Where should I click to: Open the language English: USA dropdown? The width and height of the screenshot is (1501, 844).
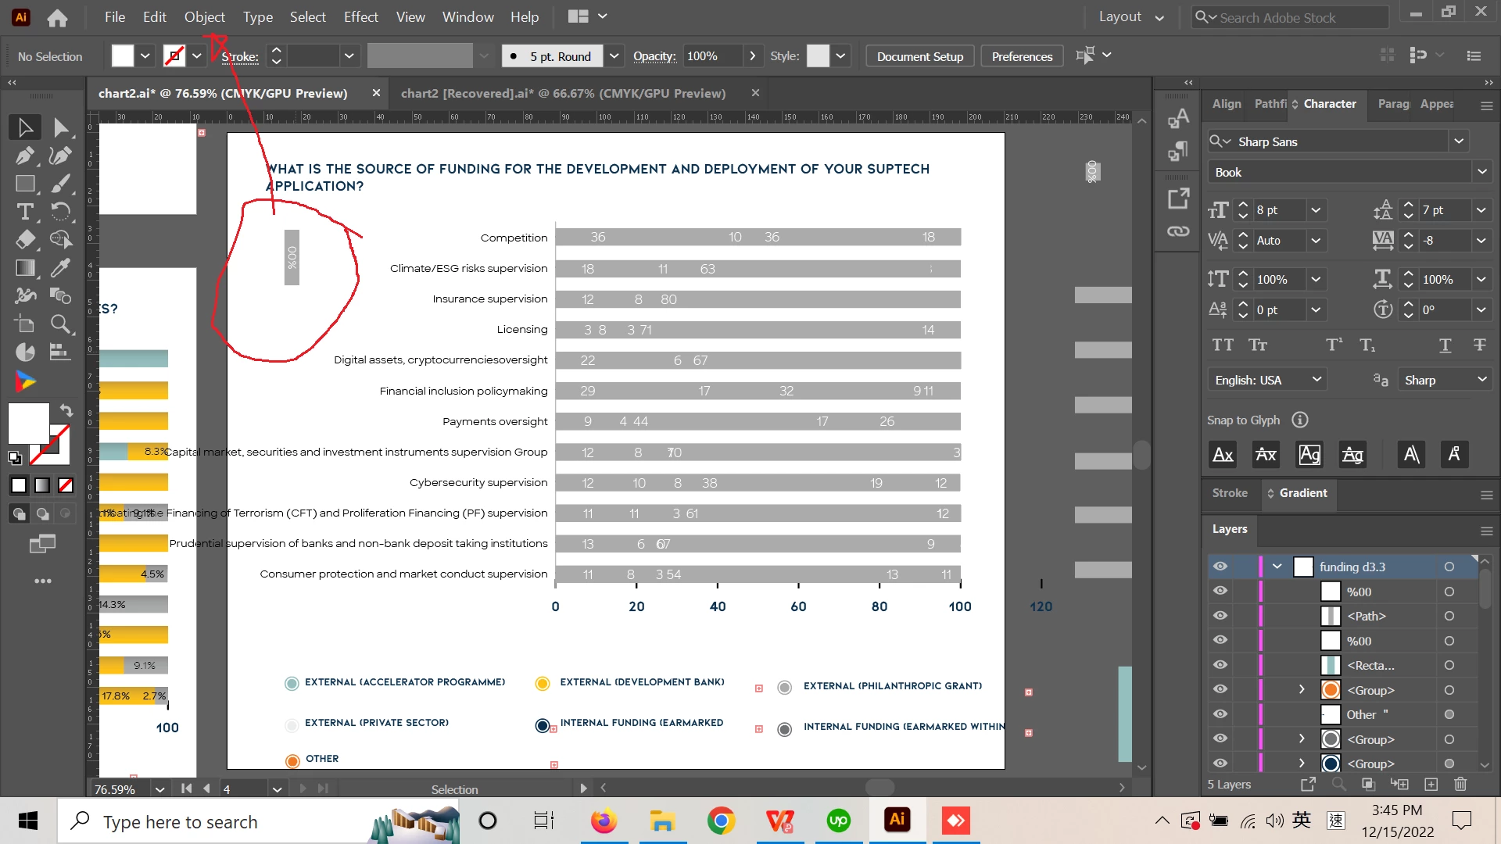point(1317,380)
